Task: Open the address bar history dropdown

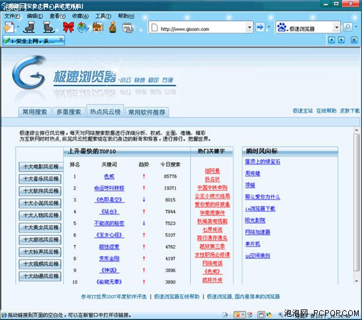Action: 249,27
